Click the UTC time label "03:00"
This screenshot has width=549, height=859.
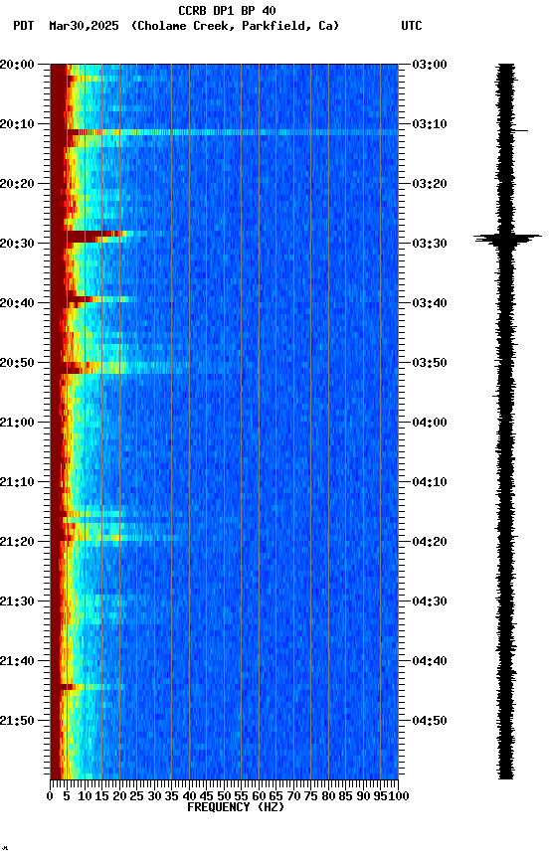(430, 65)
